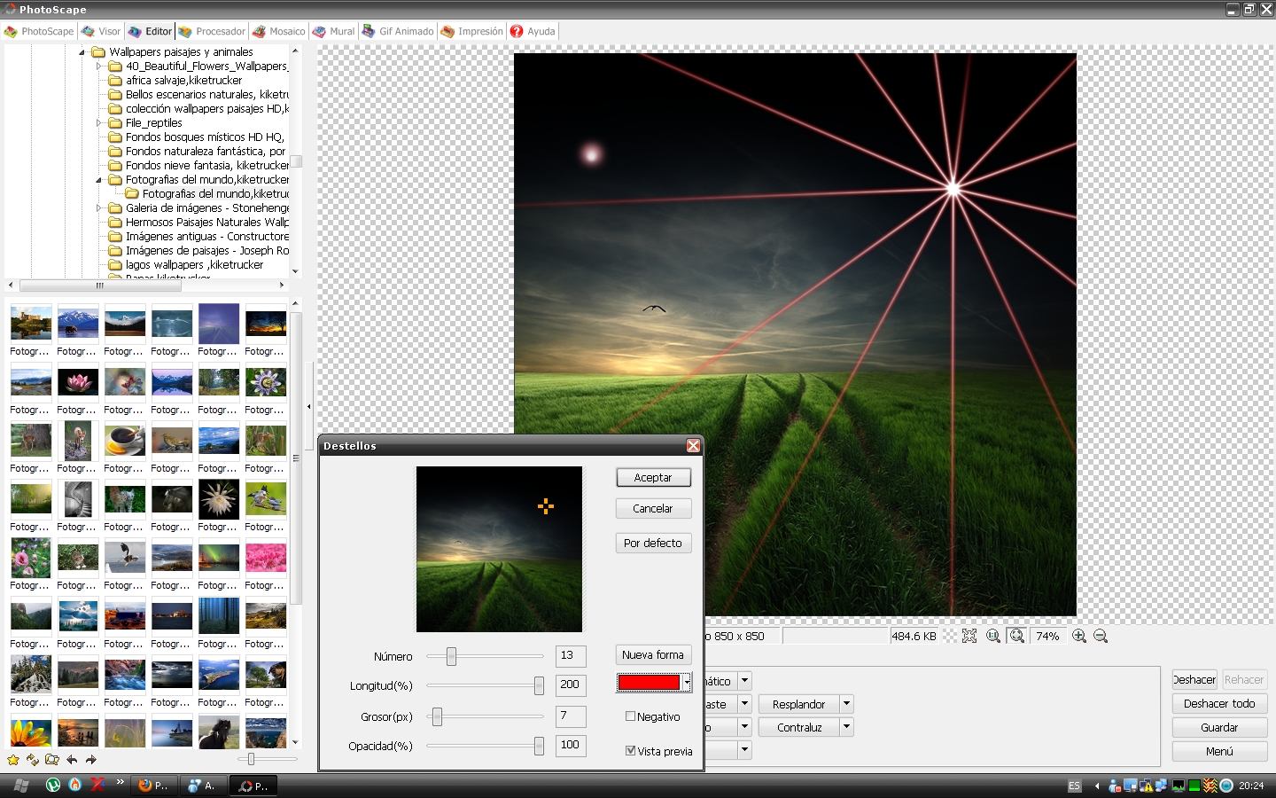Viewport: 1276px width, 798px height.
Task: Click the Guardar button
Action: (1219, 727)
